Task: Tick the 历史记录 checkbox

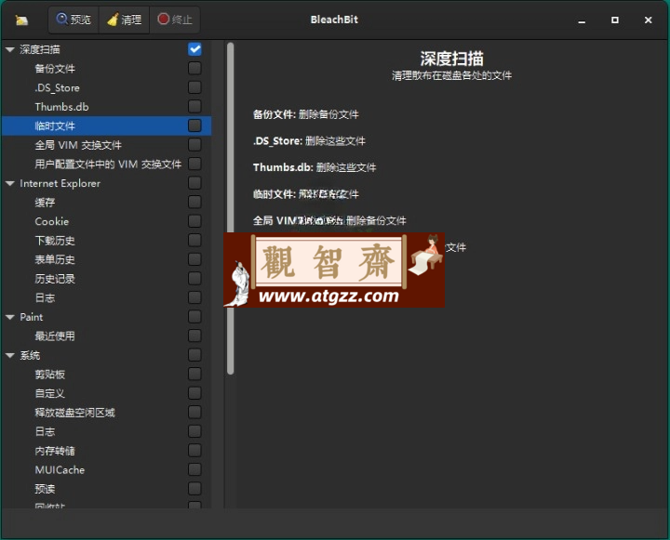Action: 194,278
